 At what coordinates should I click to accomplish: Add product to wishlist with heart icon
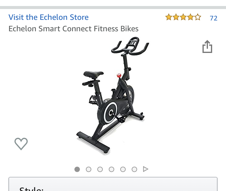(21, 144)
